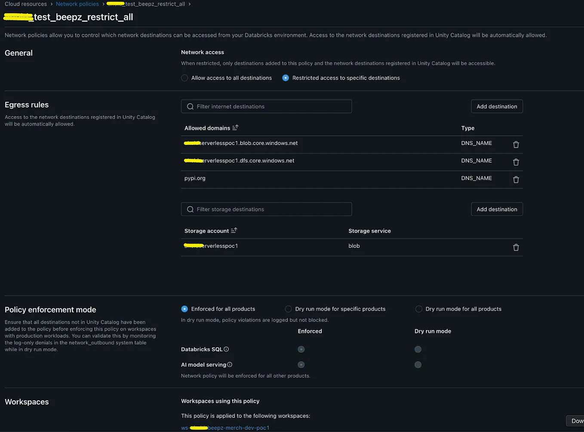Select Allow access to all destinations
Image resolution: width=584 pixels, height=432 pixels.
click(x=184, y=78)
